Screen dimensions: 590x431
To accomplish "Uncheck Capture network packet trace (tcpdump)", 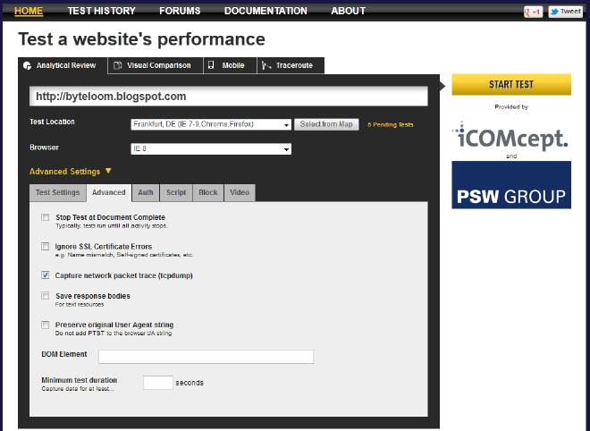I will click(x=46, y=275).
